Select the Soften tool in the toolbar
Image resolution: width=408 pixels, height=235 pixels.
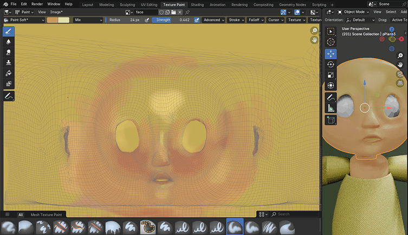coord(9,42)
